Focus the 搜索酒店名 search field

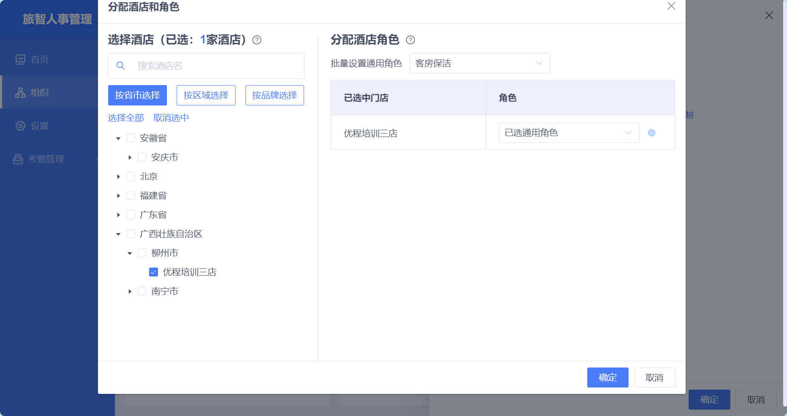[x=206, y=66]
